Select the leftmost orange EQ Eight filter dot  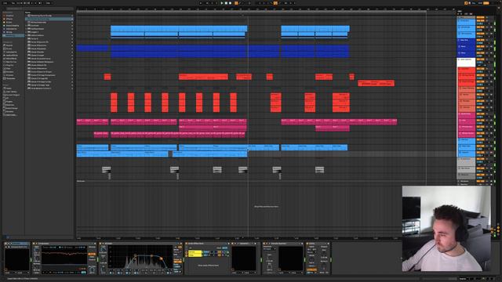tap(136, 255)
